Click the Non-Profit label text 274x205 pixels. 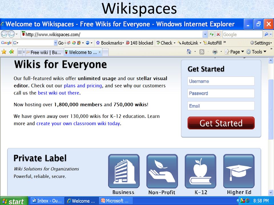click(x=162, y=192)
